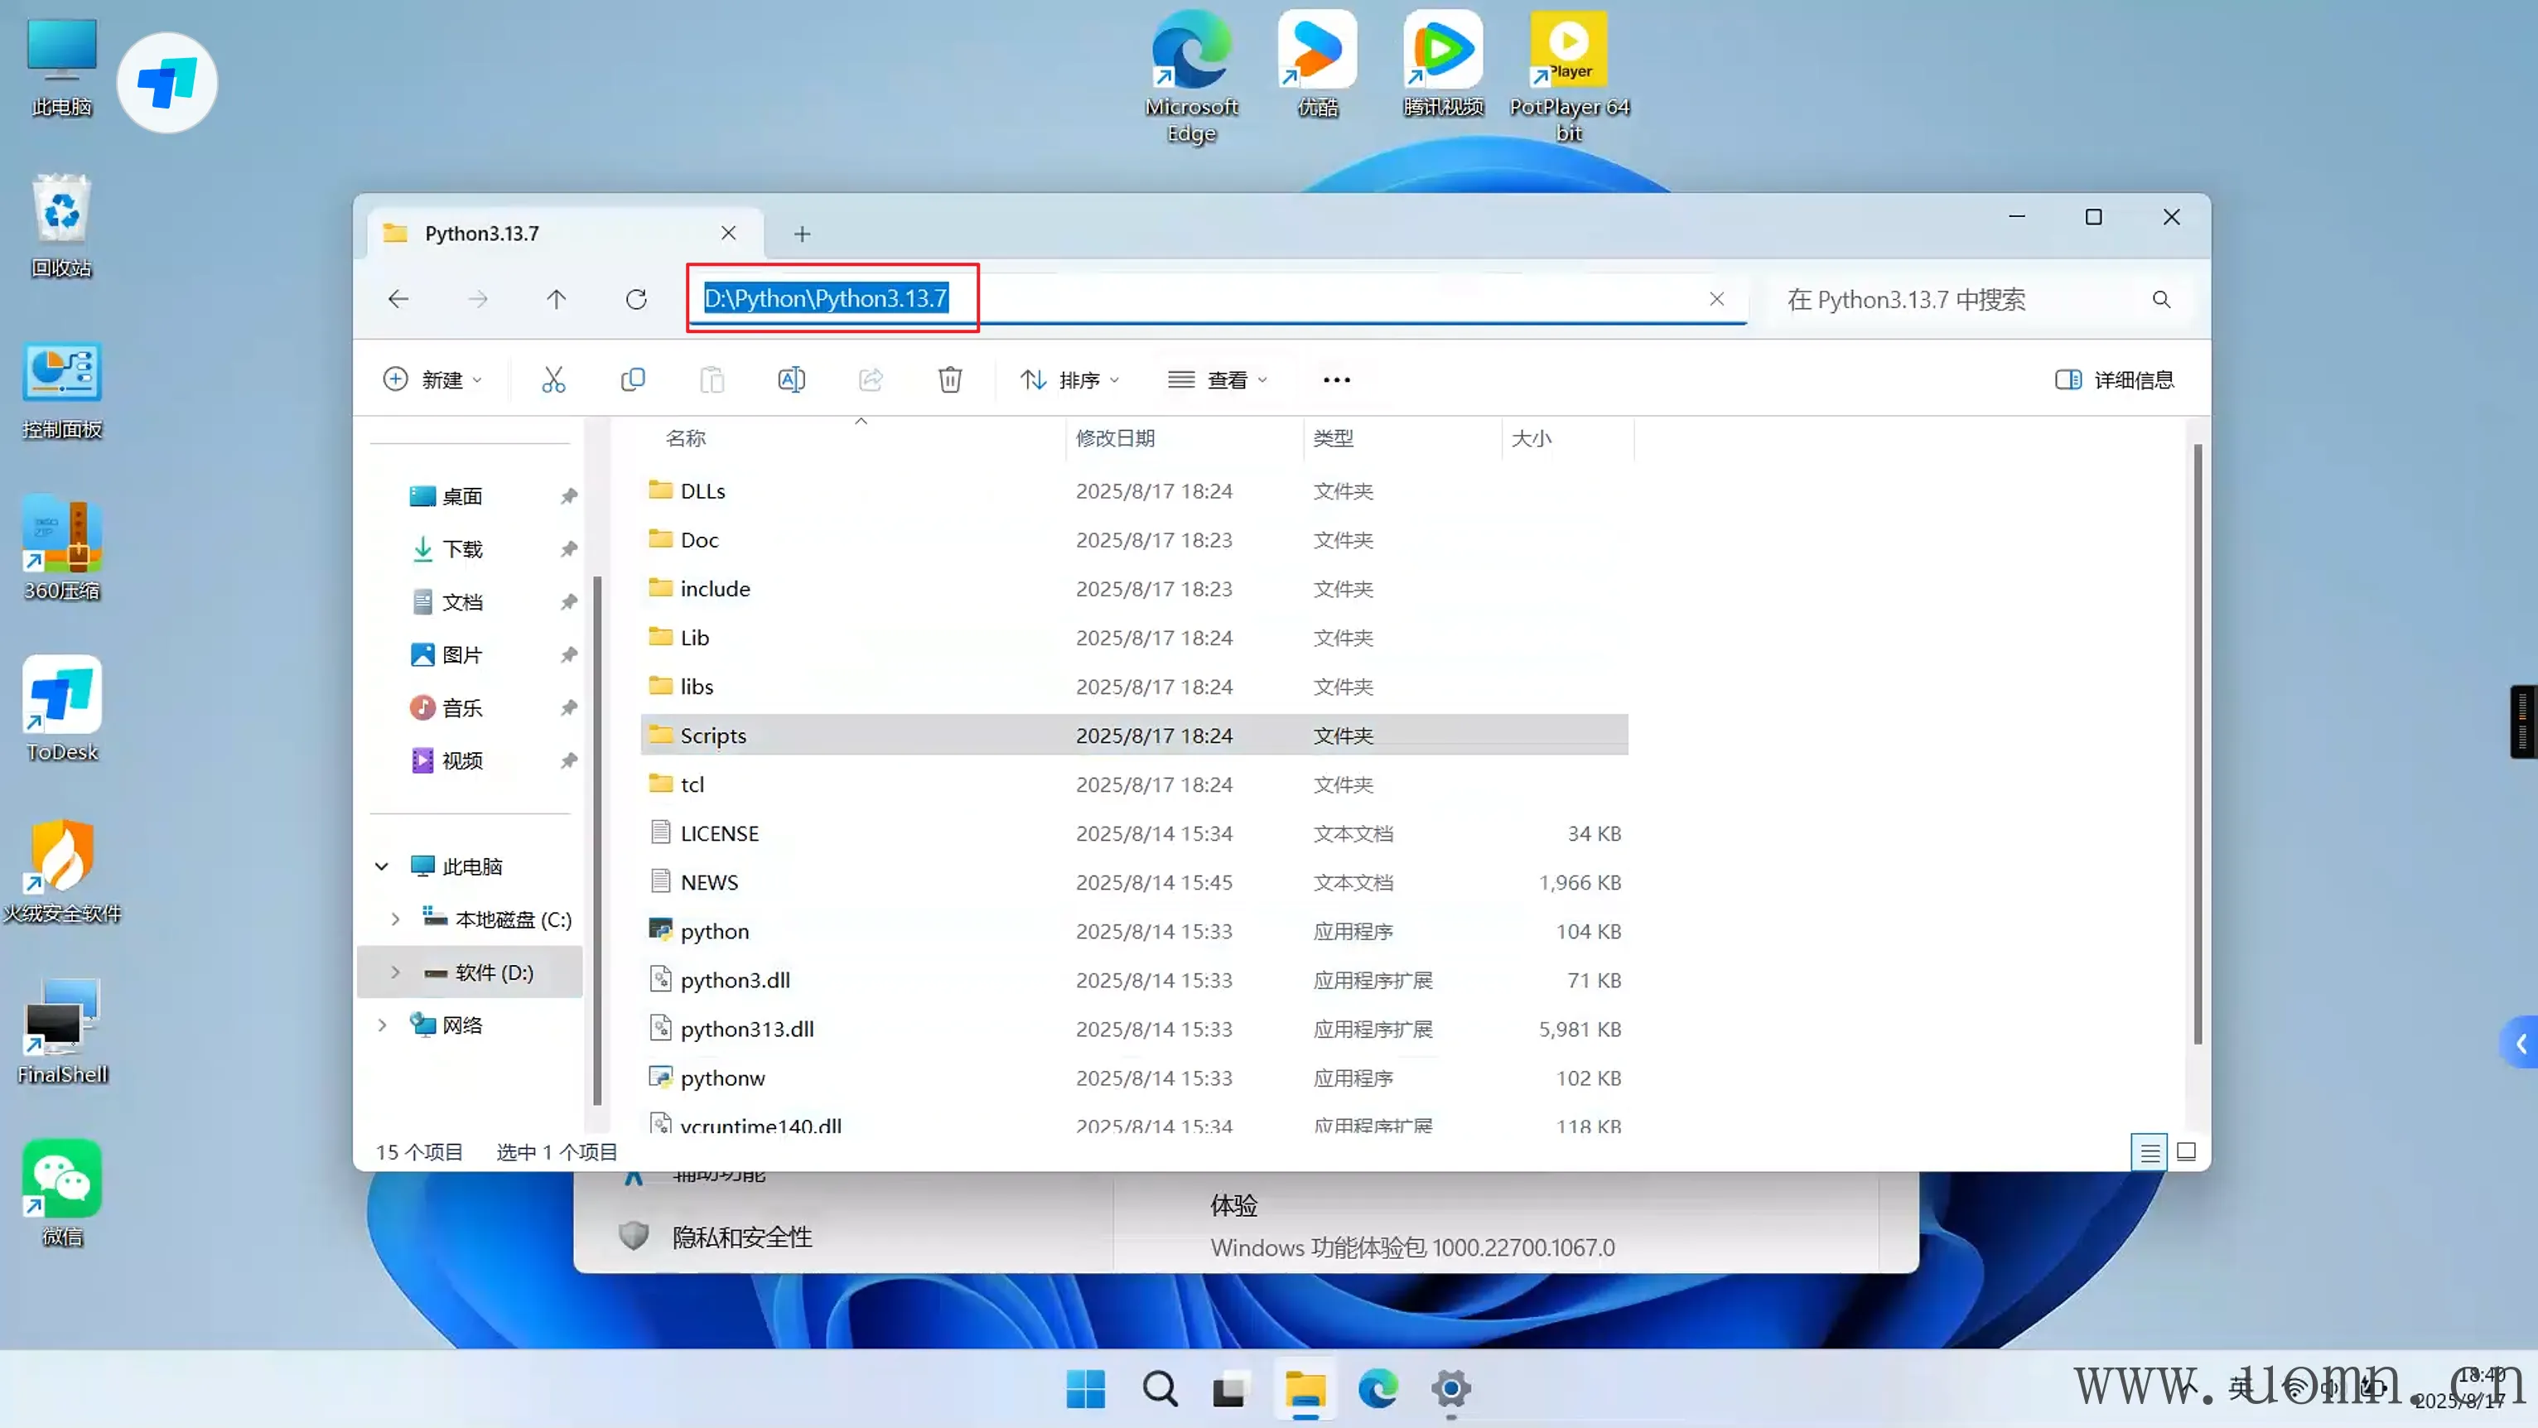
Task: Click the Cut scissors icon
Action: coord(552,379)
